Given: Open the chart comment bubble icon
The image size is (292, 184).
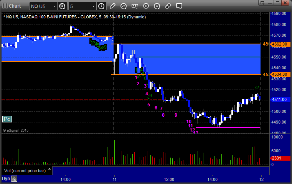Looking at the screenshot, I should pos(179,6).
